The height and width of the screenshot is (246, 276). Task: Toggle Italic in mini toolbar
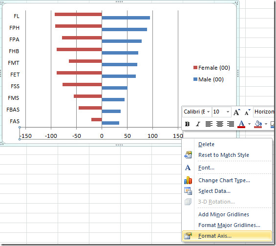[x=198, y=124]
